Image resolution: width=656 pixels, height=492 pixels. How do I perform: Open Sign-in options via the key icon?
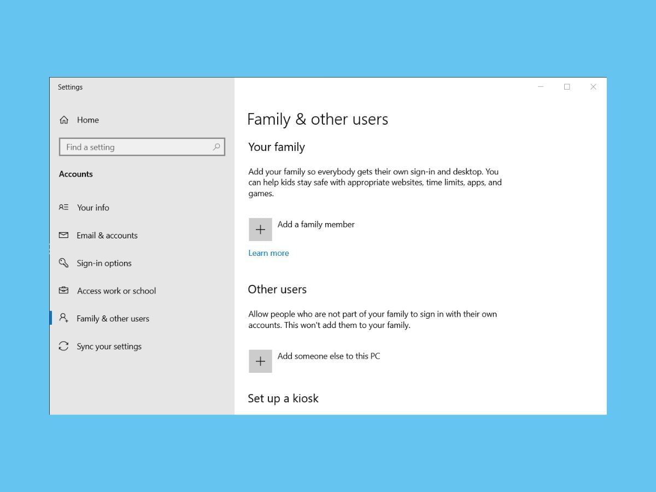coord(64,263)
